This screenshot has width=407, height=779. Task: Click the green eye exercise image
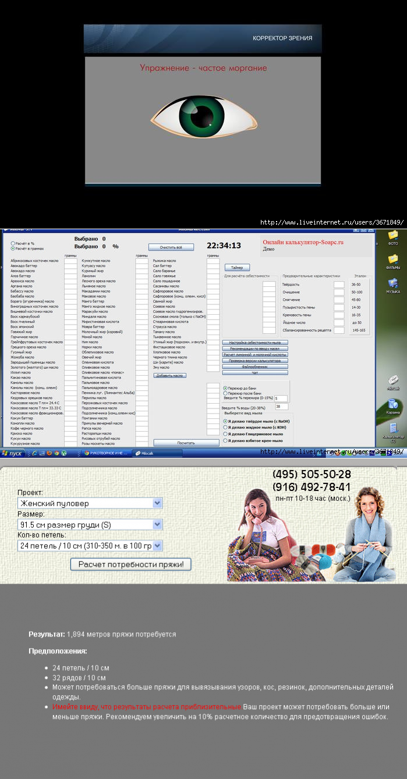click(x=203, y=116)
